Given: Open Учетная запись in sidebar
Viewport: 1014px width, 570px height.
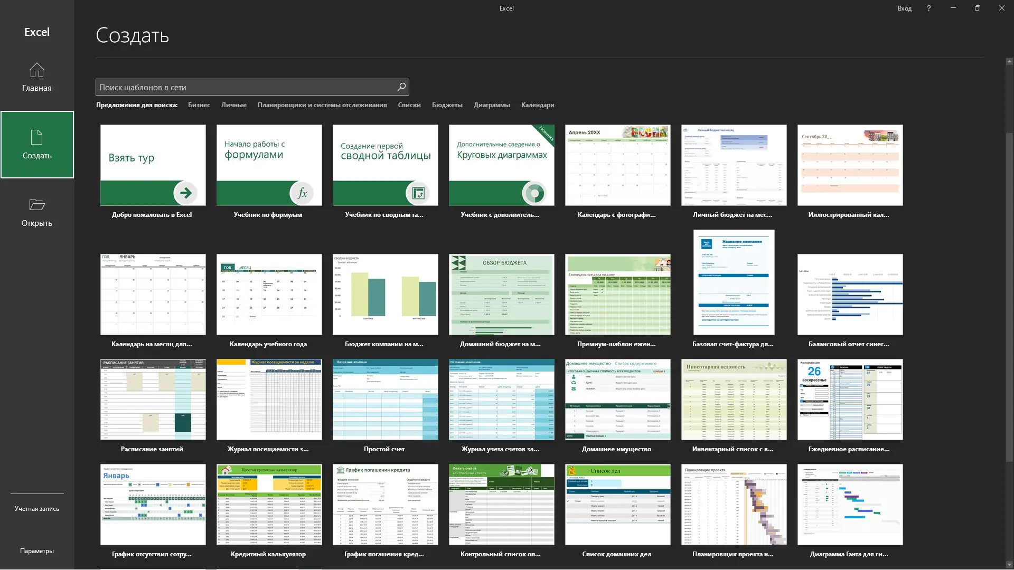Looking at the screenshot, I should point(36,509).
